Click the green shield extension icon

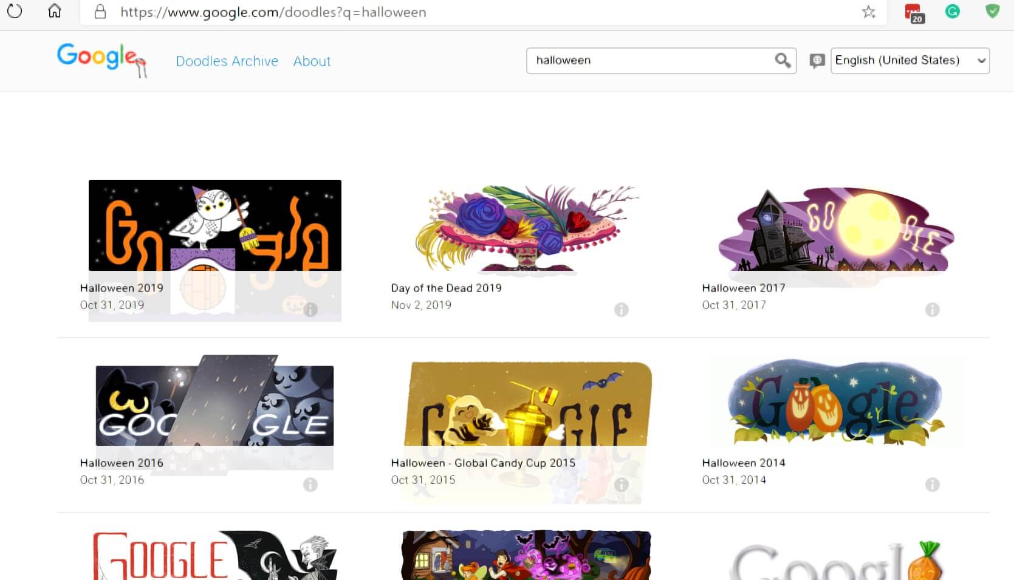pyautogui.click(x=992, y=12)
